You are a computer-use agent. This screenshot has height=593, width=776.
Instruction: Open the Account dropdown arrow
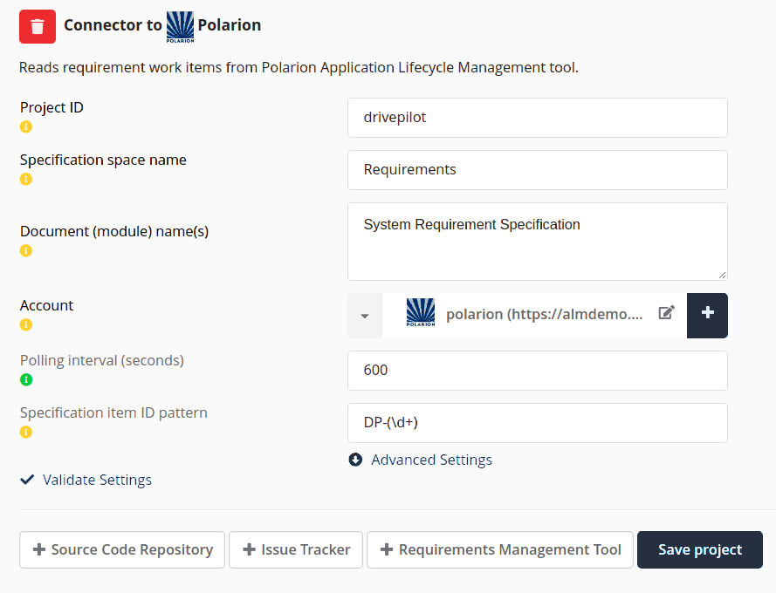(x=365, y=316)
